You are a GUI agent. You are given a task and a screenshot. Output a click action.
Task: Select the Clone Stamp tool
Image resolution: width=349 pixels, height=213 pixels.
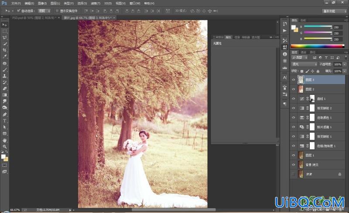click(4, 76)
